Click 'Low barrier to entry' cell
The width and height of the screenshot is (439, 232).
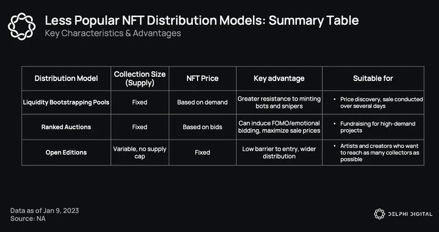279,152
